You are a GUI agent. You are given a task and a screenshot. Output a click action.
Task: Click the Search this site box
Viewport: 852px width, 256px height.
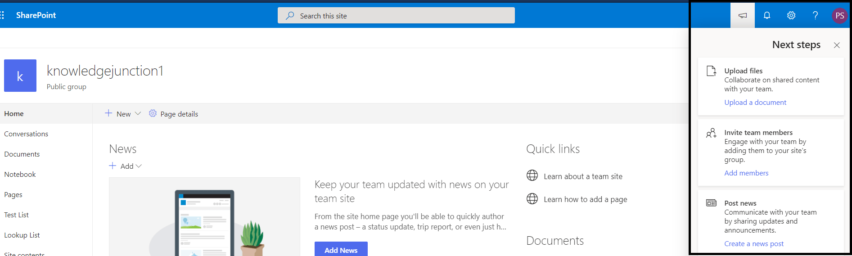tap(396, 15)
